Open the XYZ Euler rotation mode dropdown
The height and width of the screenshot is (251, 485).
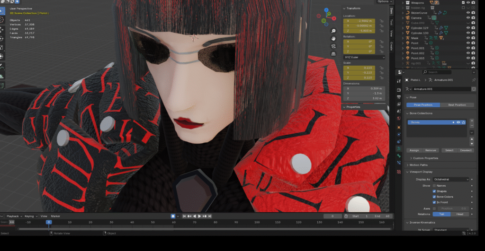tap(364, 57)
